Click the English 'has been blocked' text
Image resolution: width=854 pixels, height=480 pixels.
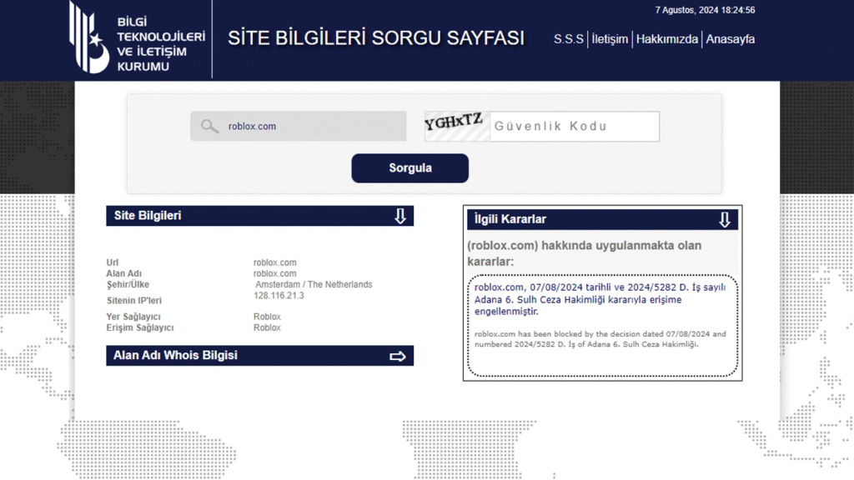point(600,339)
